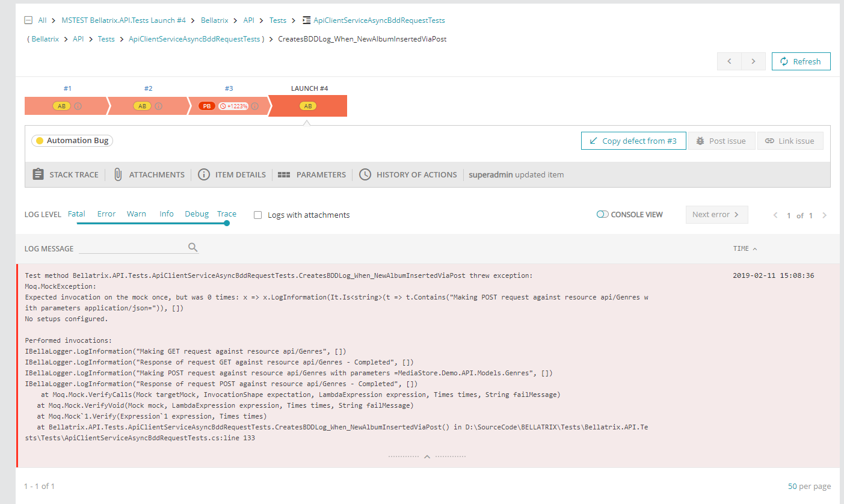Show info icon for launch #2
The image size is (844, 504).
[x=158, y=106]
